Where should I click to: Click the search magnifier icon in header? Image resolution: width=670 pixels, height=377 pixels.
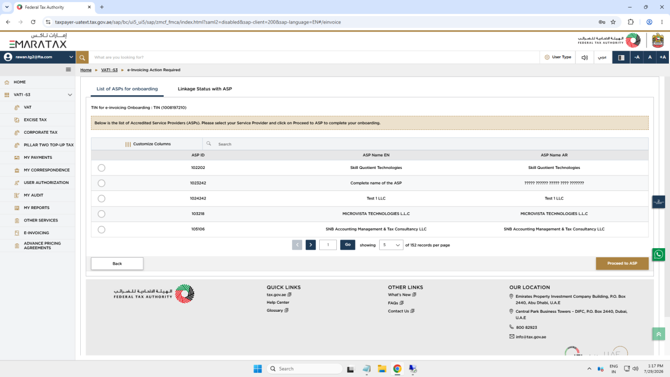pos(82,57)
